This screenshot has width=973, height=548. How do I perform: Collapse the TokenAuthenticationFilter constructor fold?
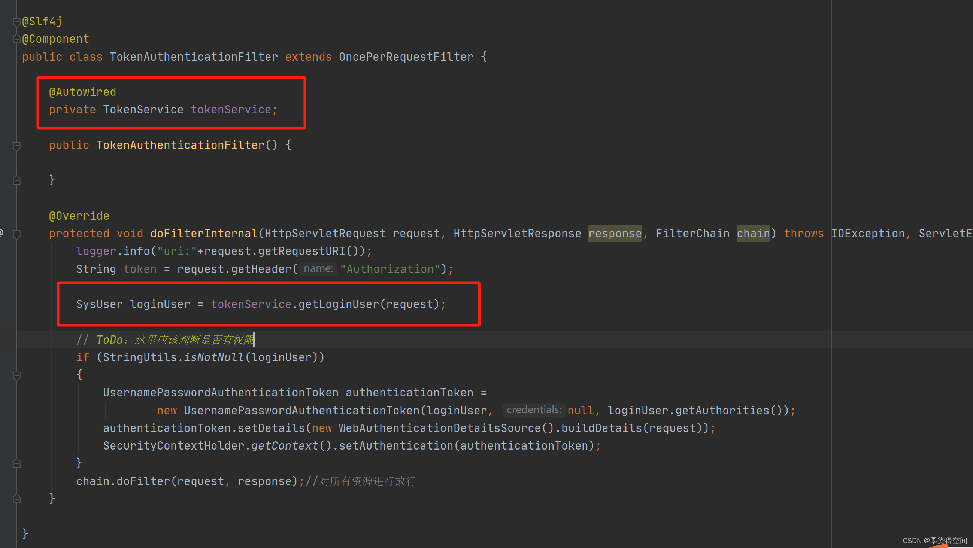click(16, 146)
